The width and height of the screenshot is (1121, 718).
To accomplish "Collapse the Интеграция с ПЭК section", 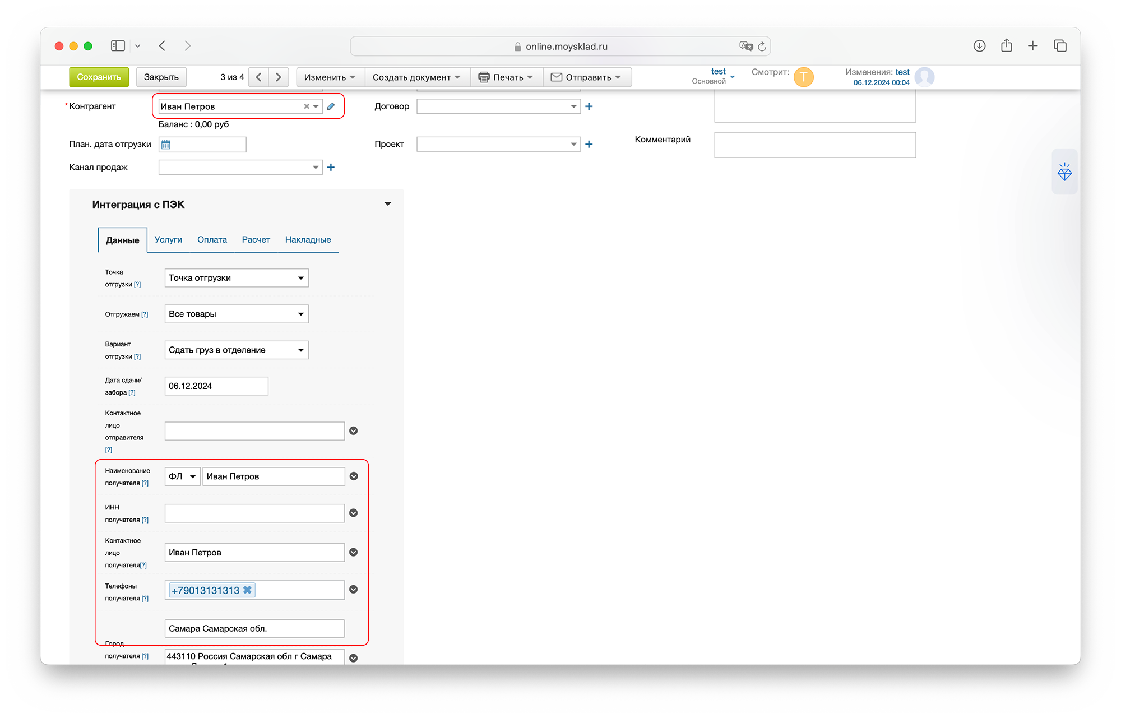I will click(x=387, y=205).
